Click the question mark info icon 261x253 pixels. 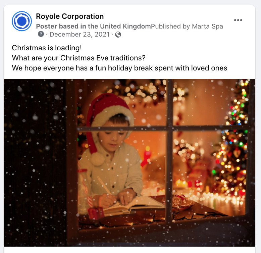coord(41,34)
